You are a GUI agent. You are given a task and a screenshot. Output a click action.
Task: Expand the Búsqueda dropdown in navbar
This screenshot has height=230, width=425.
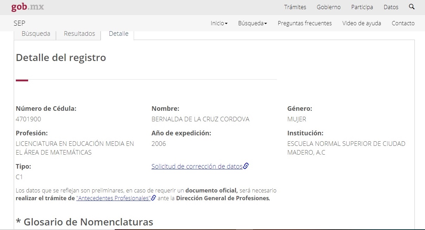pos(252,23)
